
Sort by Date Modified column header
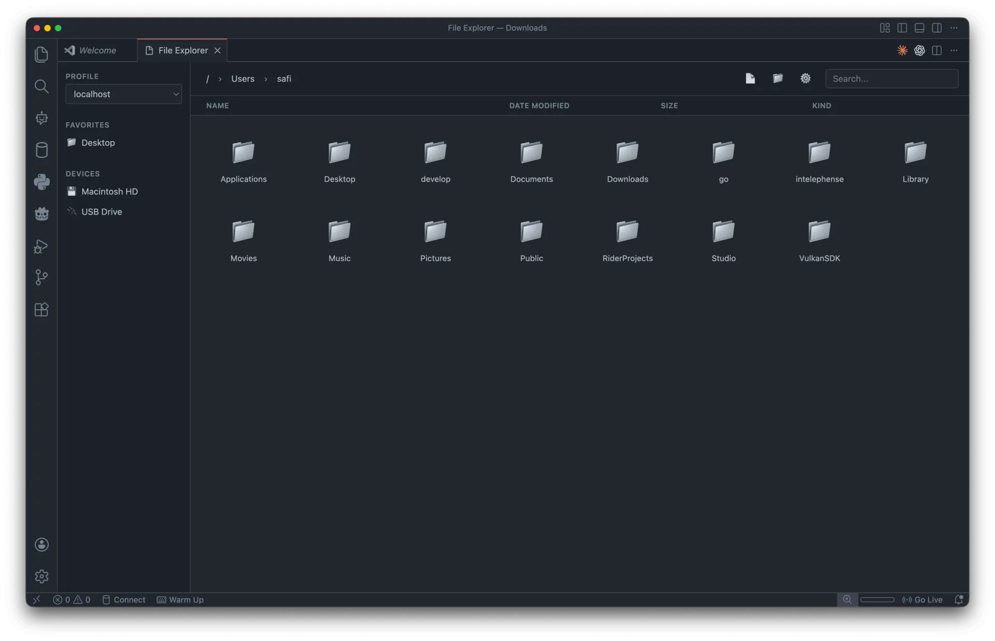[539, 106]
